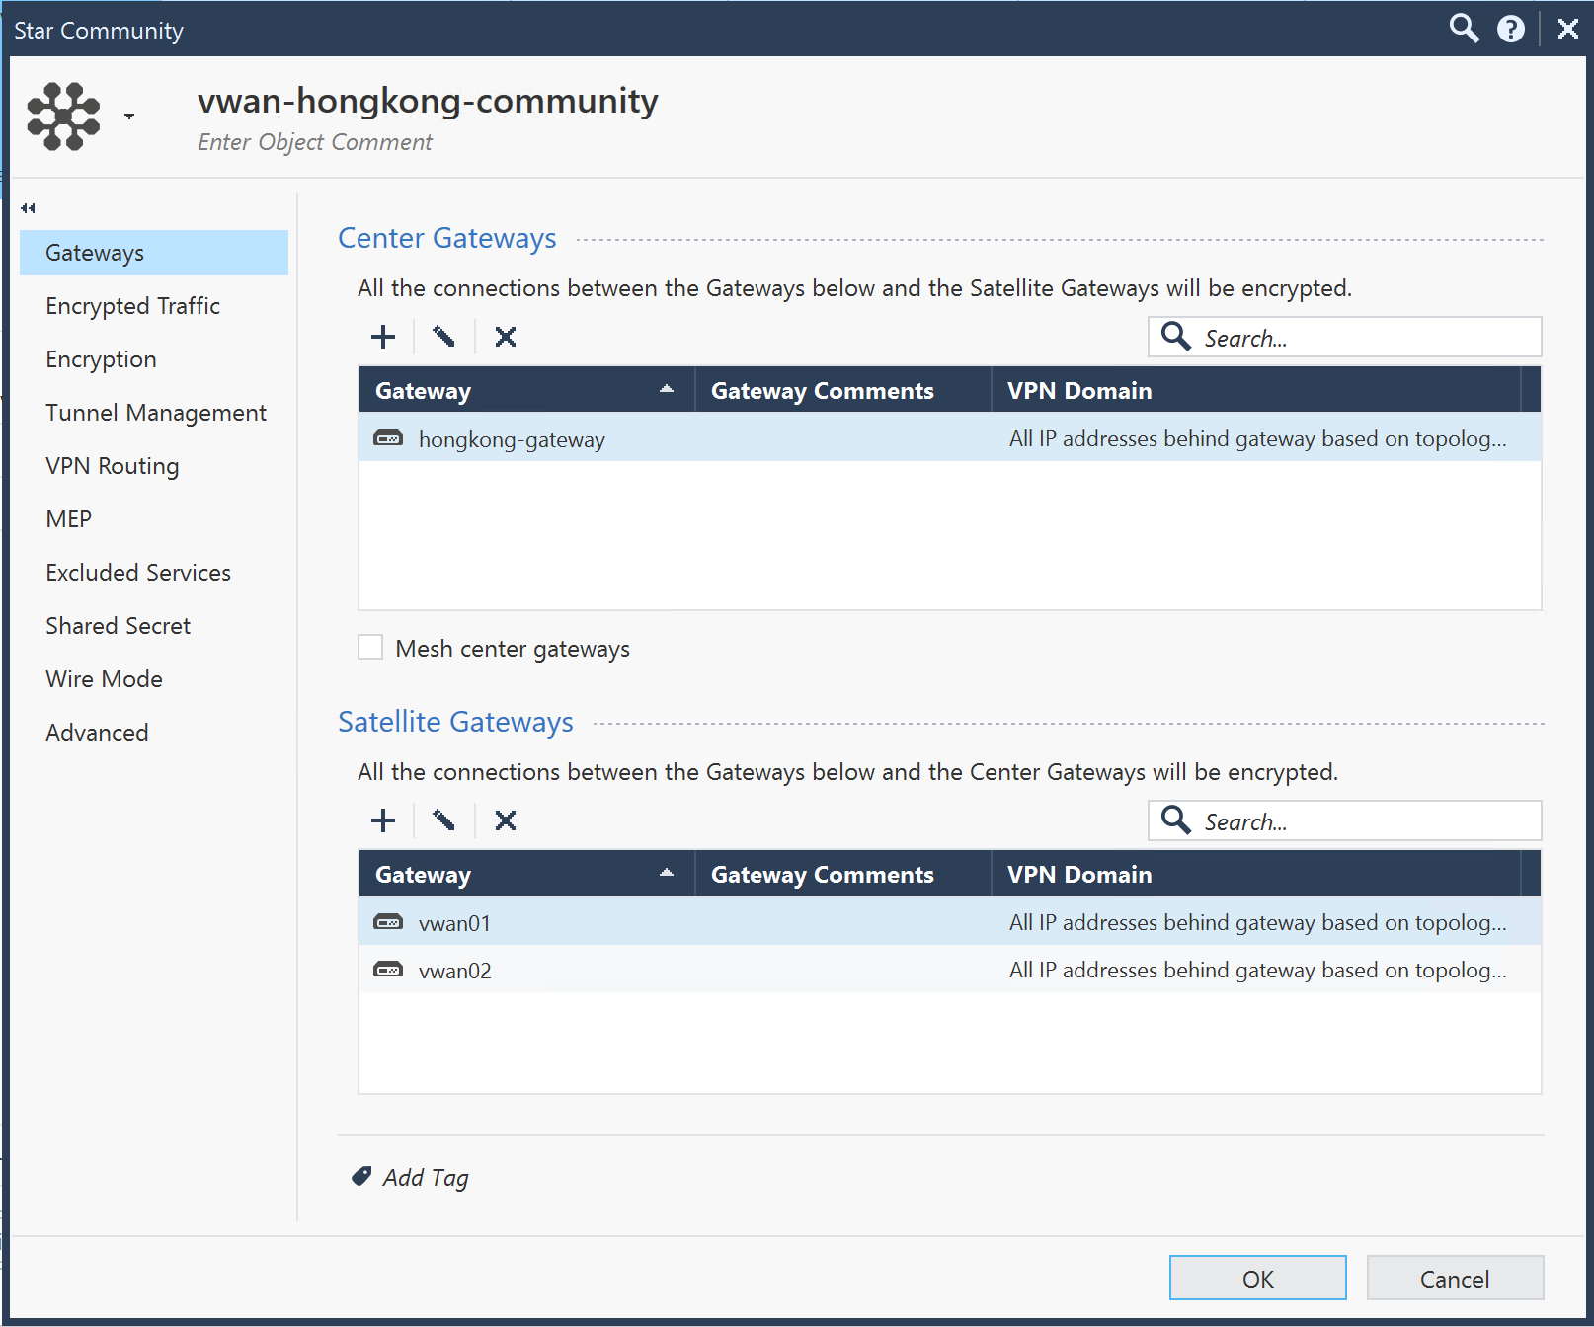Click Center Gateways VPN Domain column header
The width and height of the screenshot is (1594, 1327).
coord(1256,390)
